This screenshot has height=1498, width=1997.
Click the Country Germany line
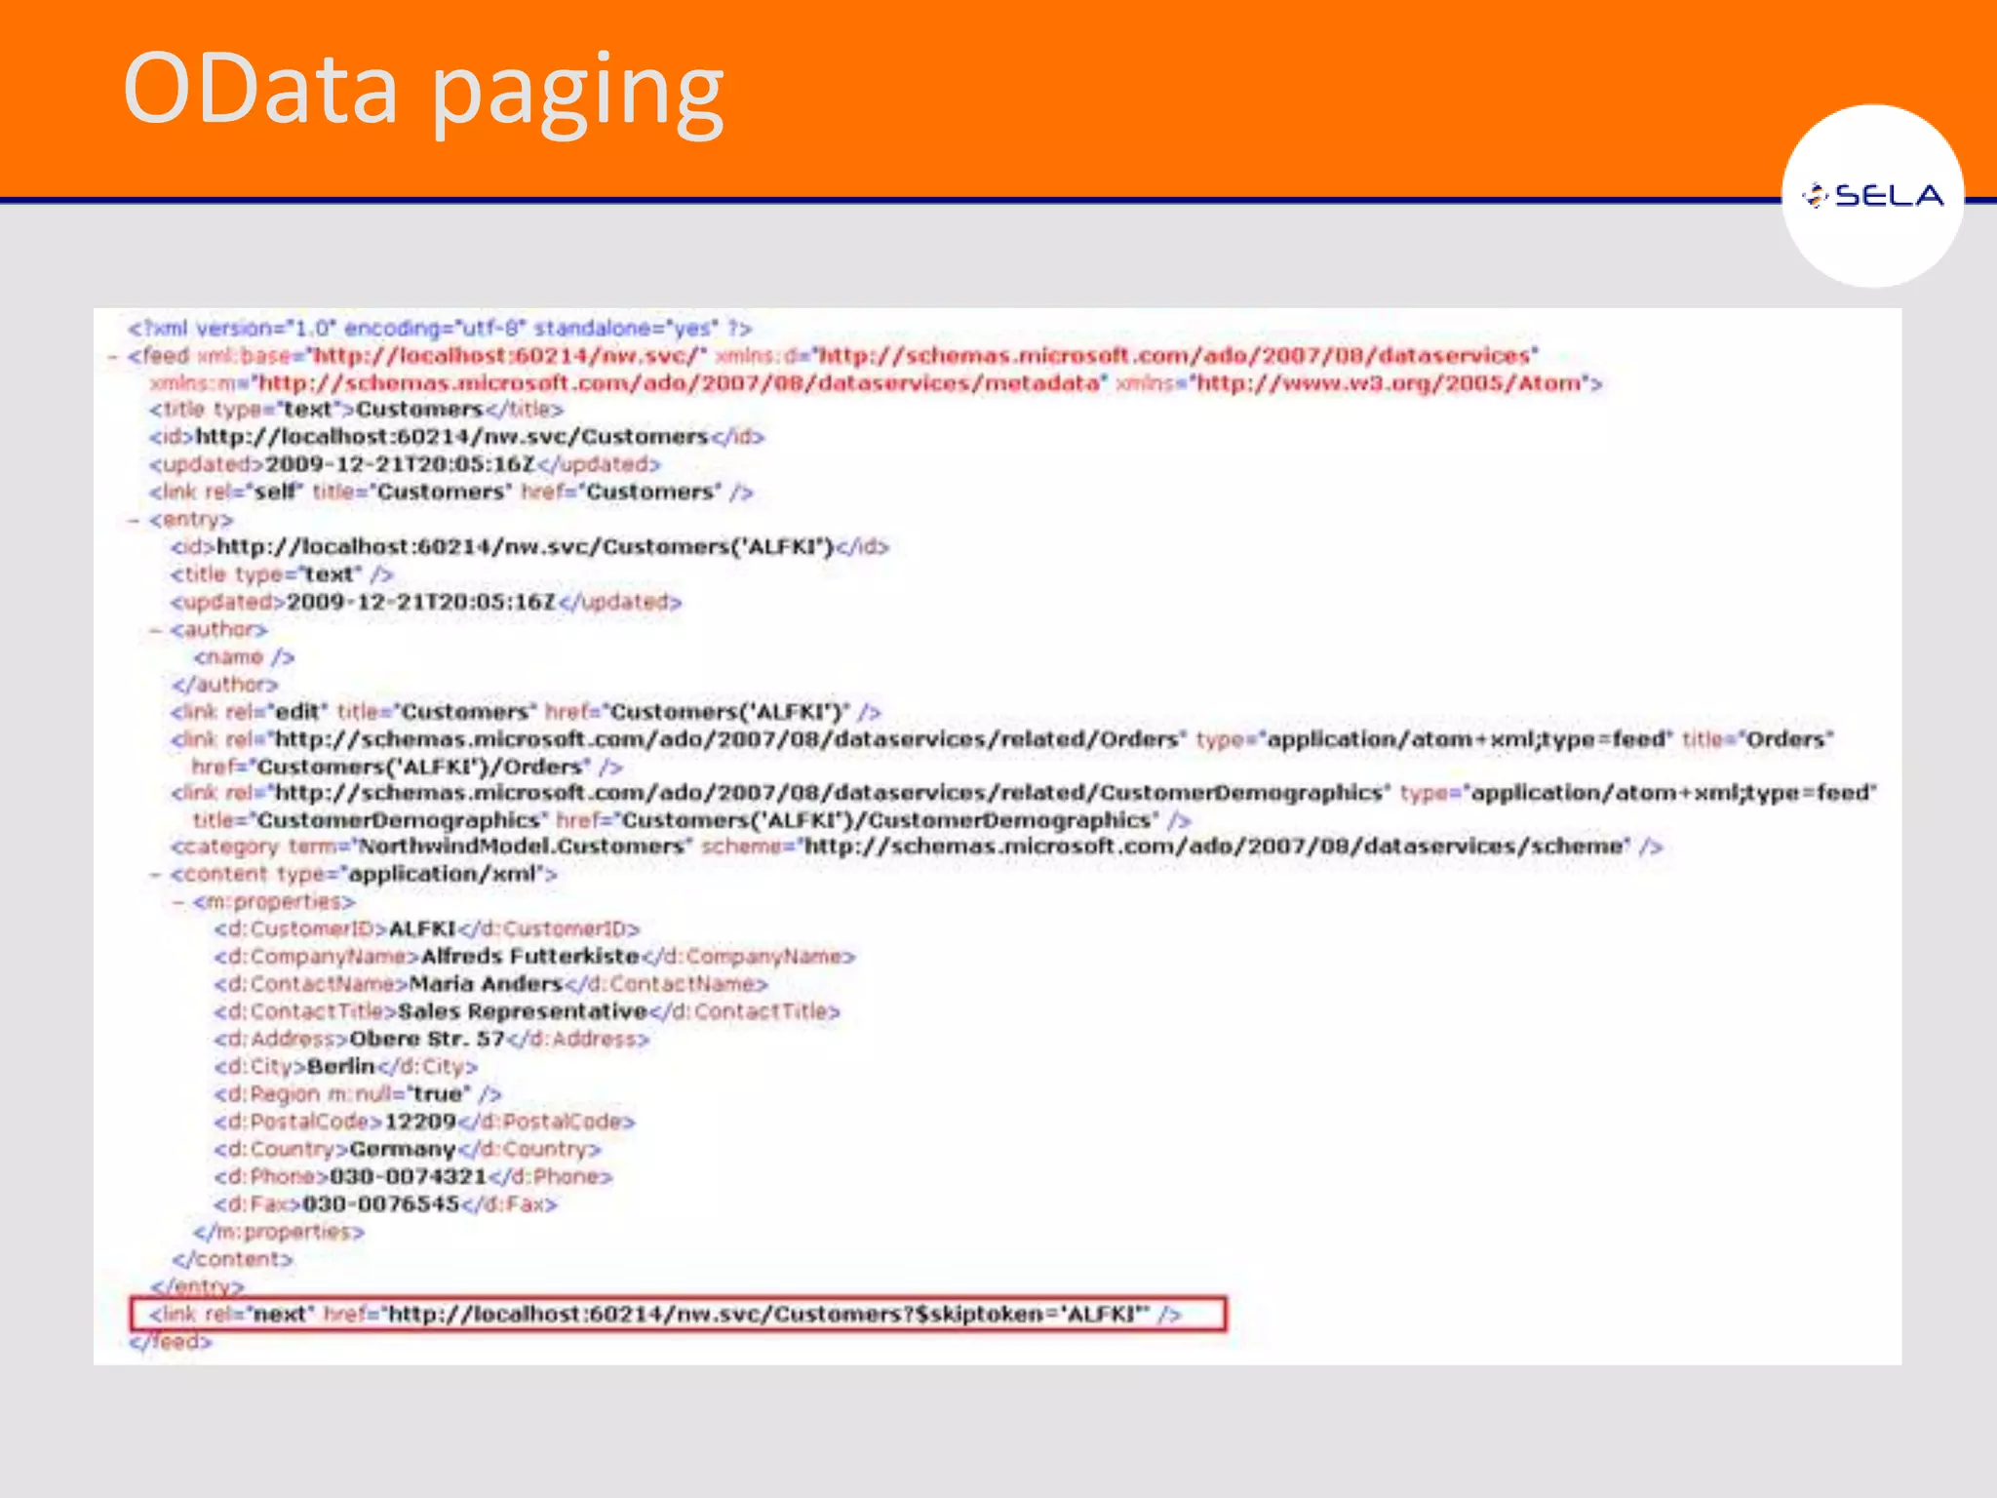click(x=408, y=1150)
